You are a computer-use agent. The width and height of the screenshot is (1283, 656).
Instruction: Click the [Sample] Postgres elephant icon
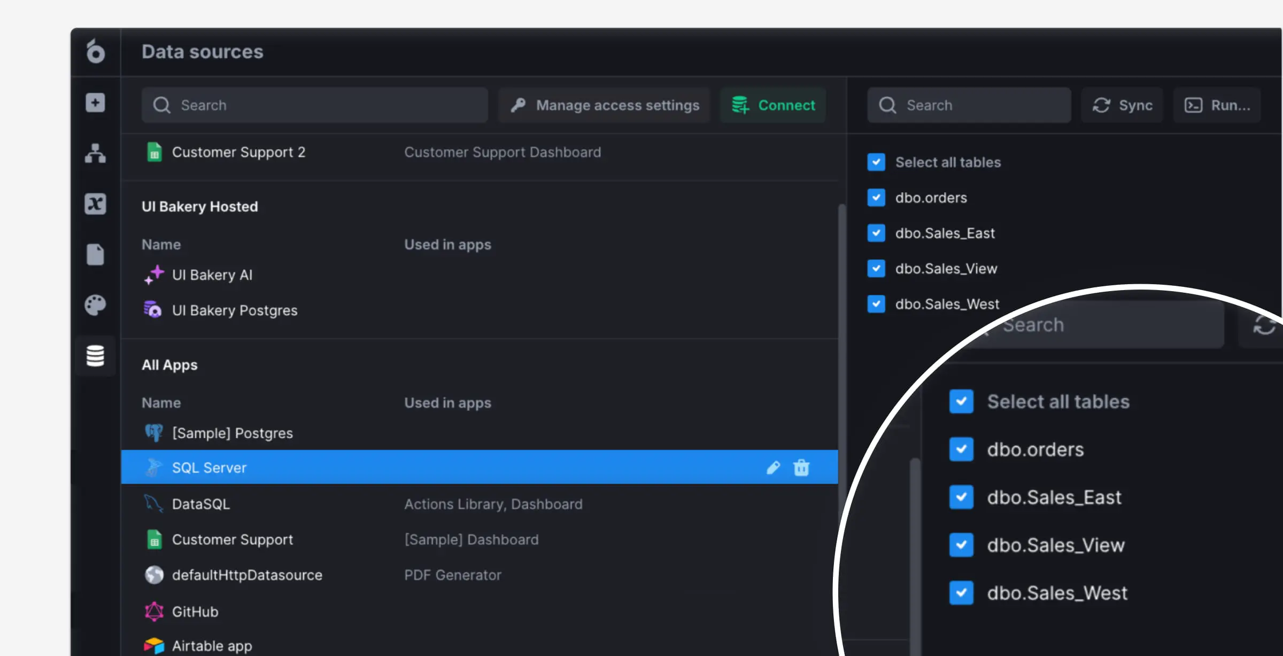[154, 433]
